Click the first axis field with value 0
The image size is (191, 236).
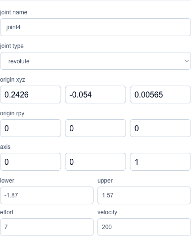point(31,162)
